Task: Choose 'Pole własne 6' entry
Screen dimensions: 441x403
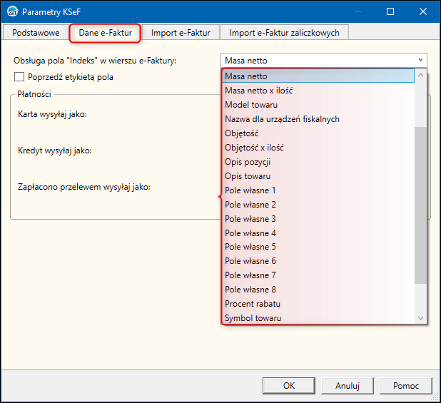Action: pos(318,261)
